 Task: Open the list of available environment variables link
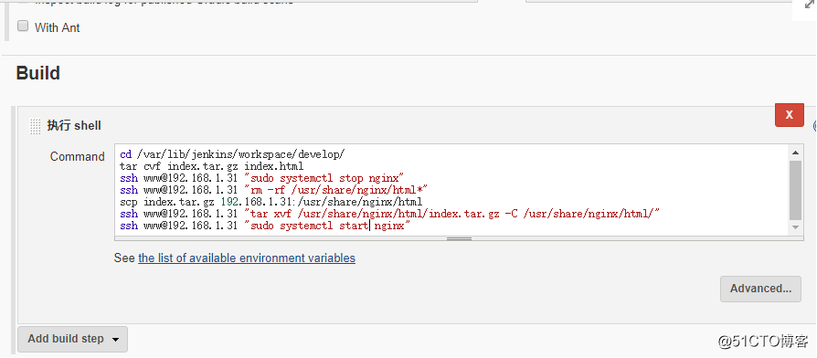(247, 258)
